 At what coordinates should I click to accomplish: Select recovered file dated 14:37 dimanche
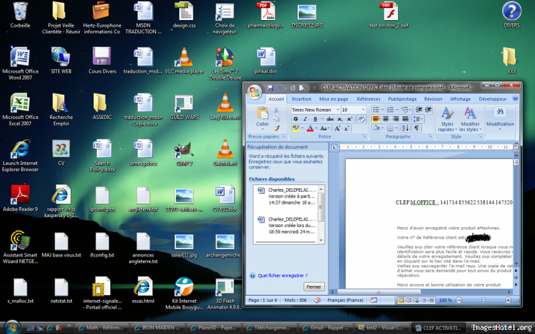pos(286,196)
